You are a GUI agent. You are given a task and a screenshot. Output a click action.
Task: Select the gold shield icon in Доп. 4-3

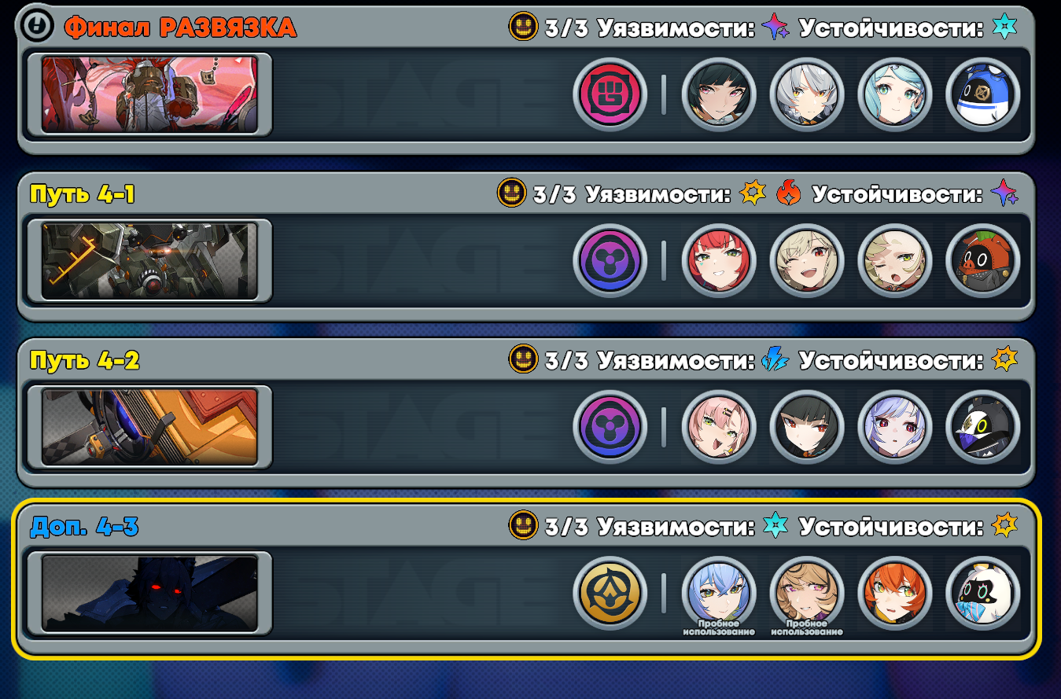pos(610,594)
